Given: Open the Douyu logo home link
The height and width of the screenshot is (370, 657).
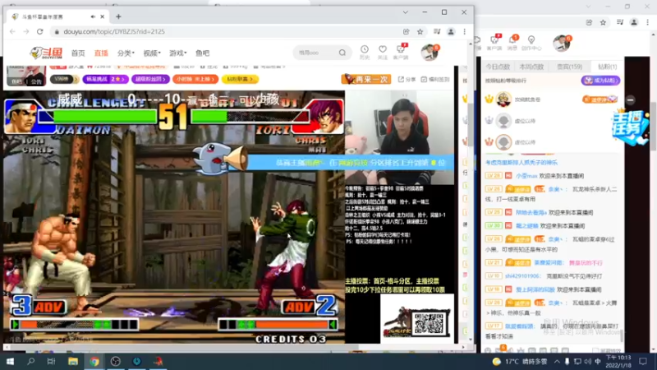Looking at the screenshot, I should (46, 53).
